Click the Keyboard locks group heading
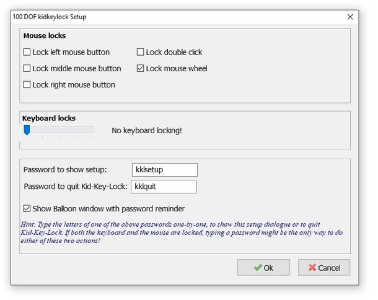378x300 pixels. (49, 118)
